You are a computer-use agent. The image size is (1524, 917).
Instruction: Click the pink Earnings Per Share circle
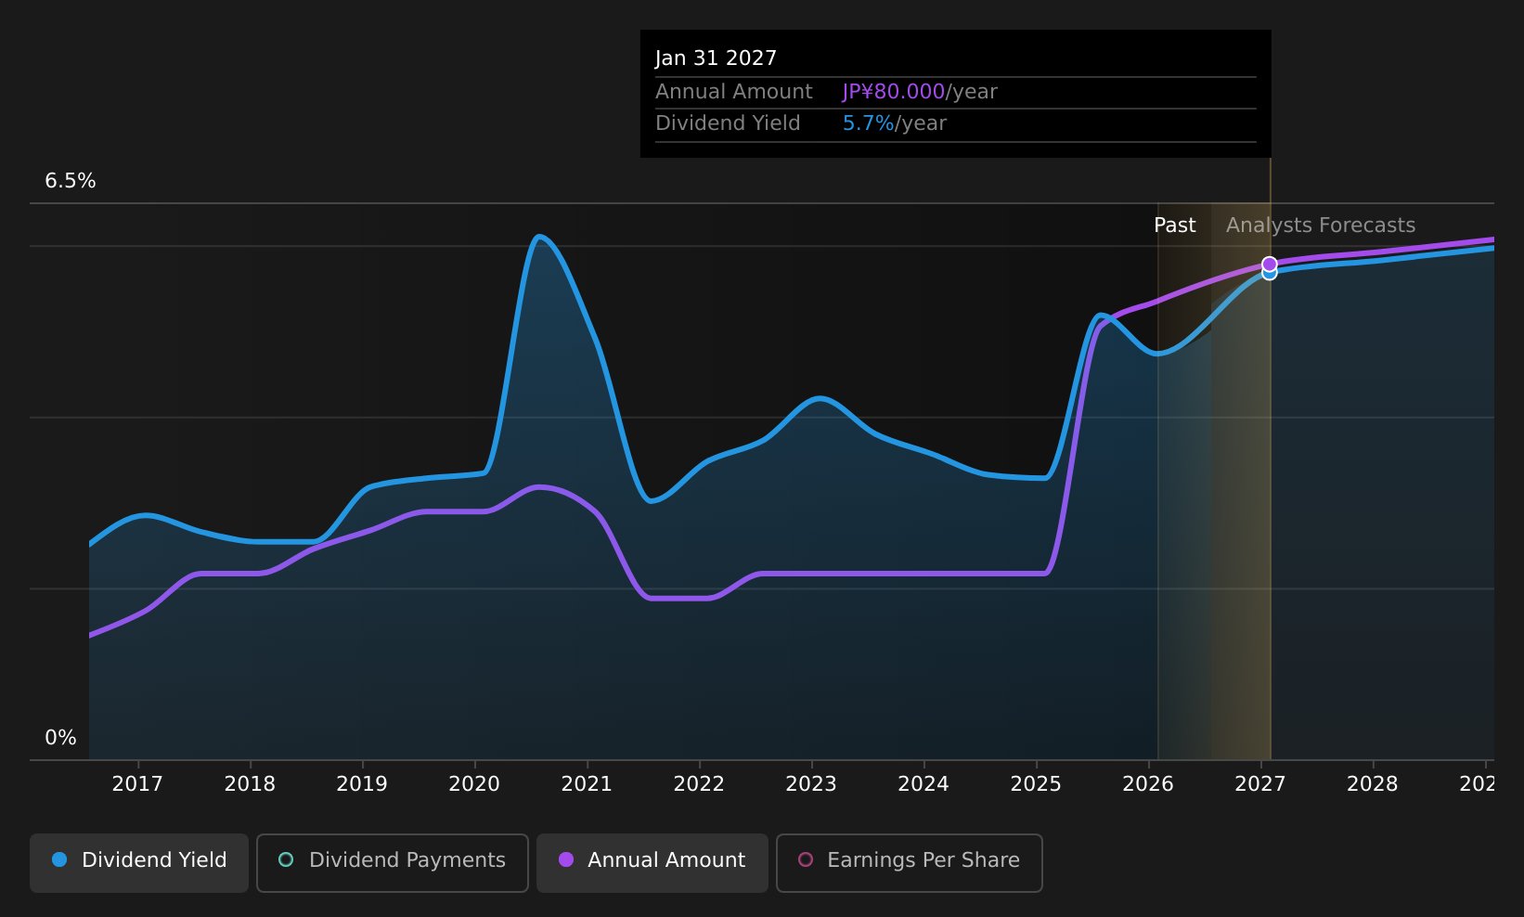click(x=806, y=859)
